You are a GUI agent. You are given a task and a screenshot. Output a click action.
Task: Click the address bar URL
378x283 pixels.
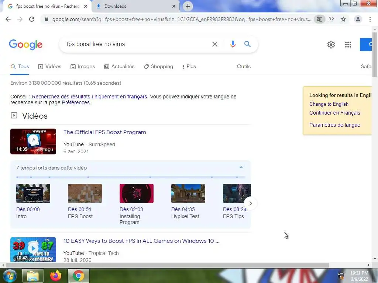coord(182,19)
